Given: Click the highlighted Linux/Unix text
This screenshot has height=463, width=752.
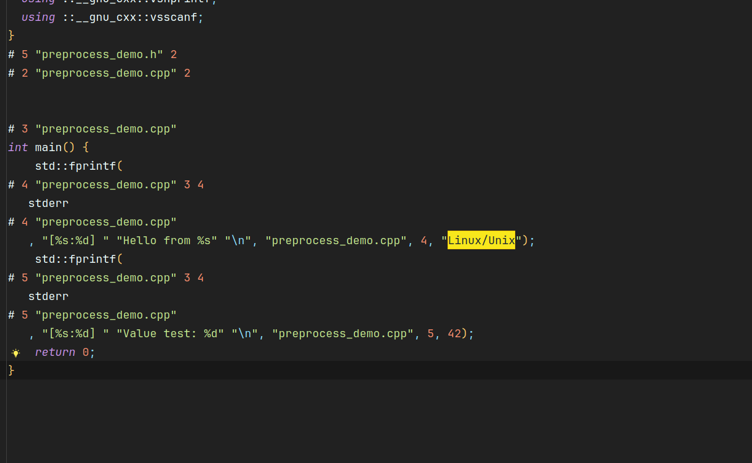Looking at the screenshot, I should point(481,241).
